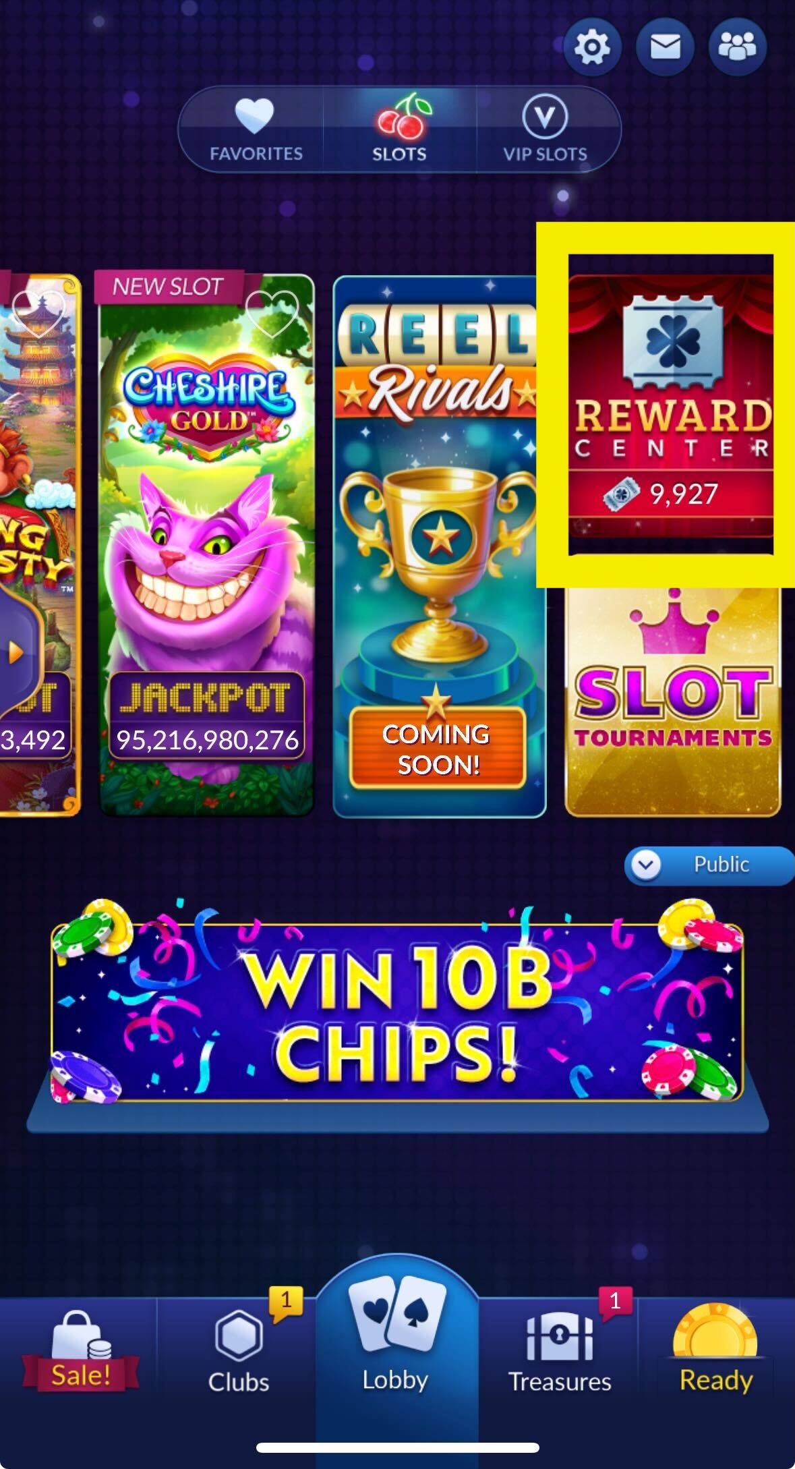Open the mail inbox envelope icon

tap(665, 47)
